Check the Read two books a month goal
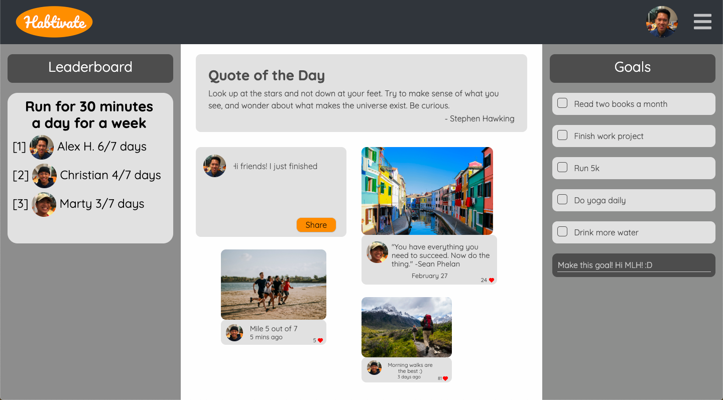 click(563, 103)
